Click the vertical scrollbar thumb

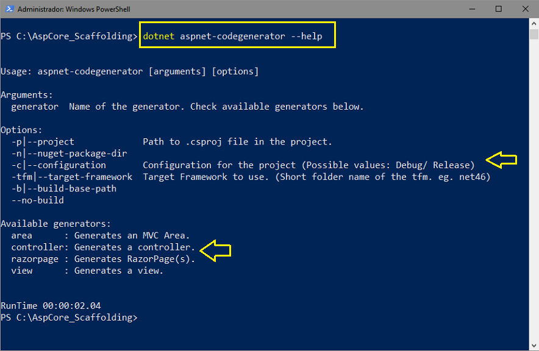tap(534, 35)
